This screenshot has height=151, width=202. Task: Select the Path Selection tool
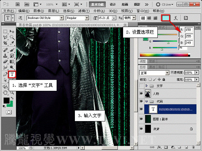(x=5, y=80)
